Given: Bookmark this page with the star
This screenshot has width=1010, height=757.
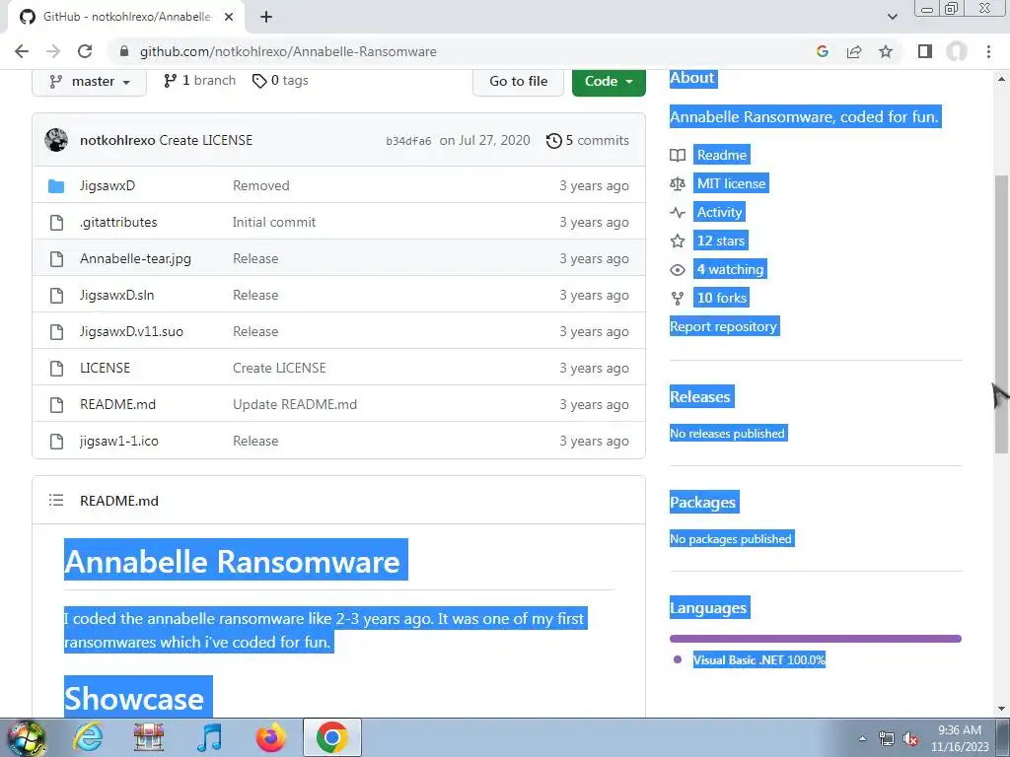Looking at the screenshot, I should [886, 51].
